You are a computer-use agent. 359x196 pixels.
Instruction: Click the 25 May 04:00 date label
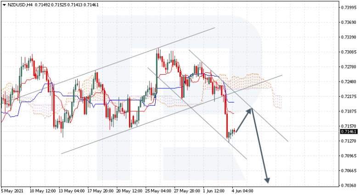point(158,191)
